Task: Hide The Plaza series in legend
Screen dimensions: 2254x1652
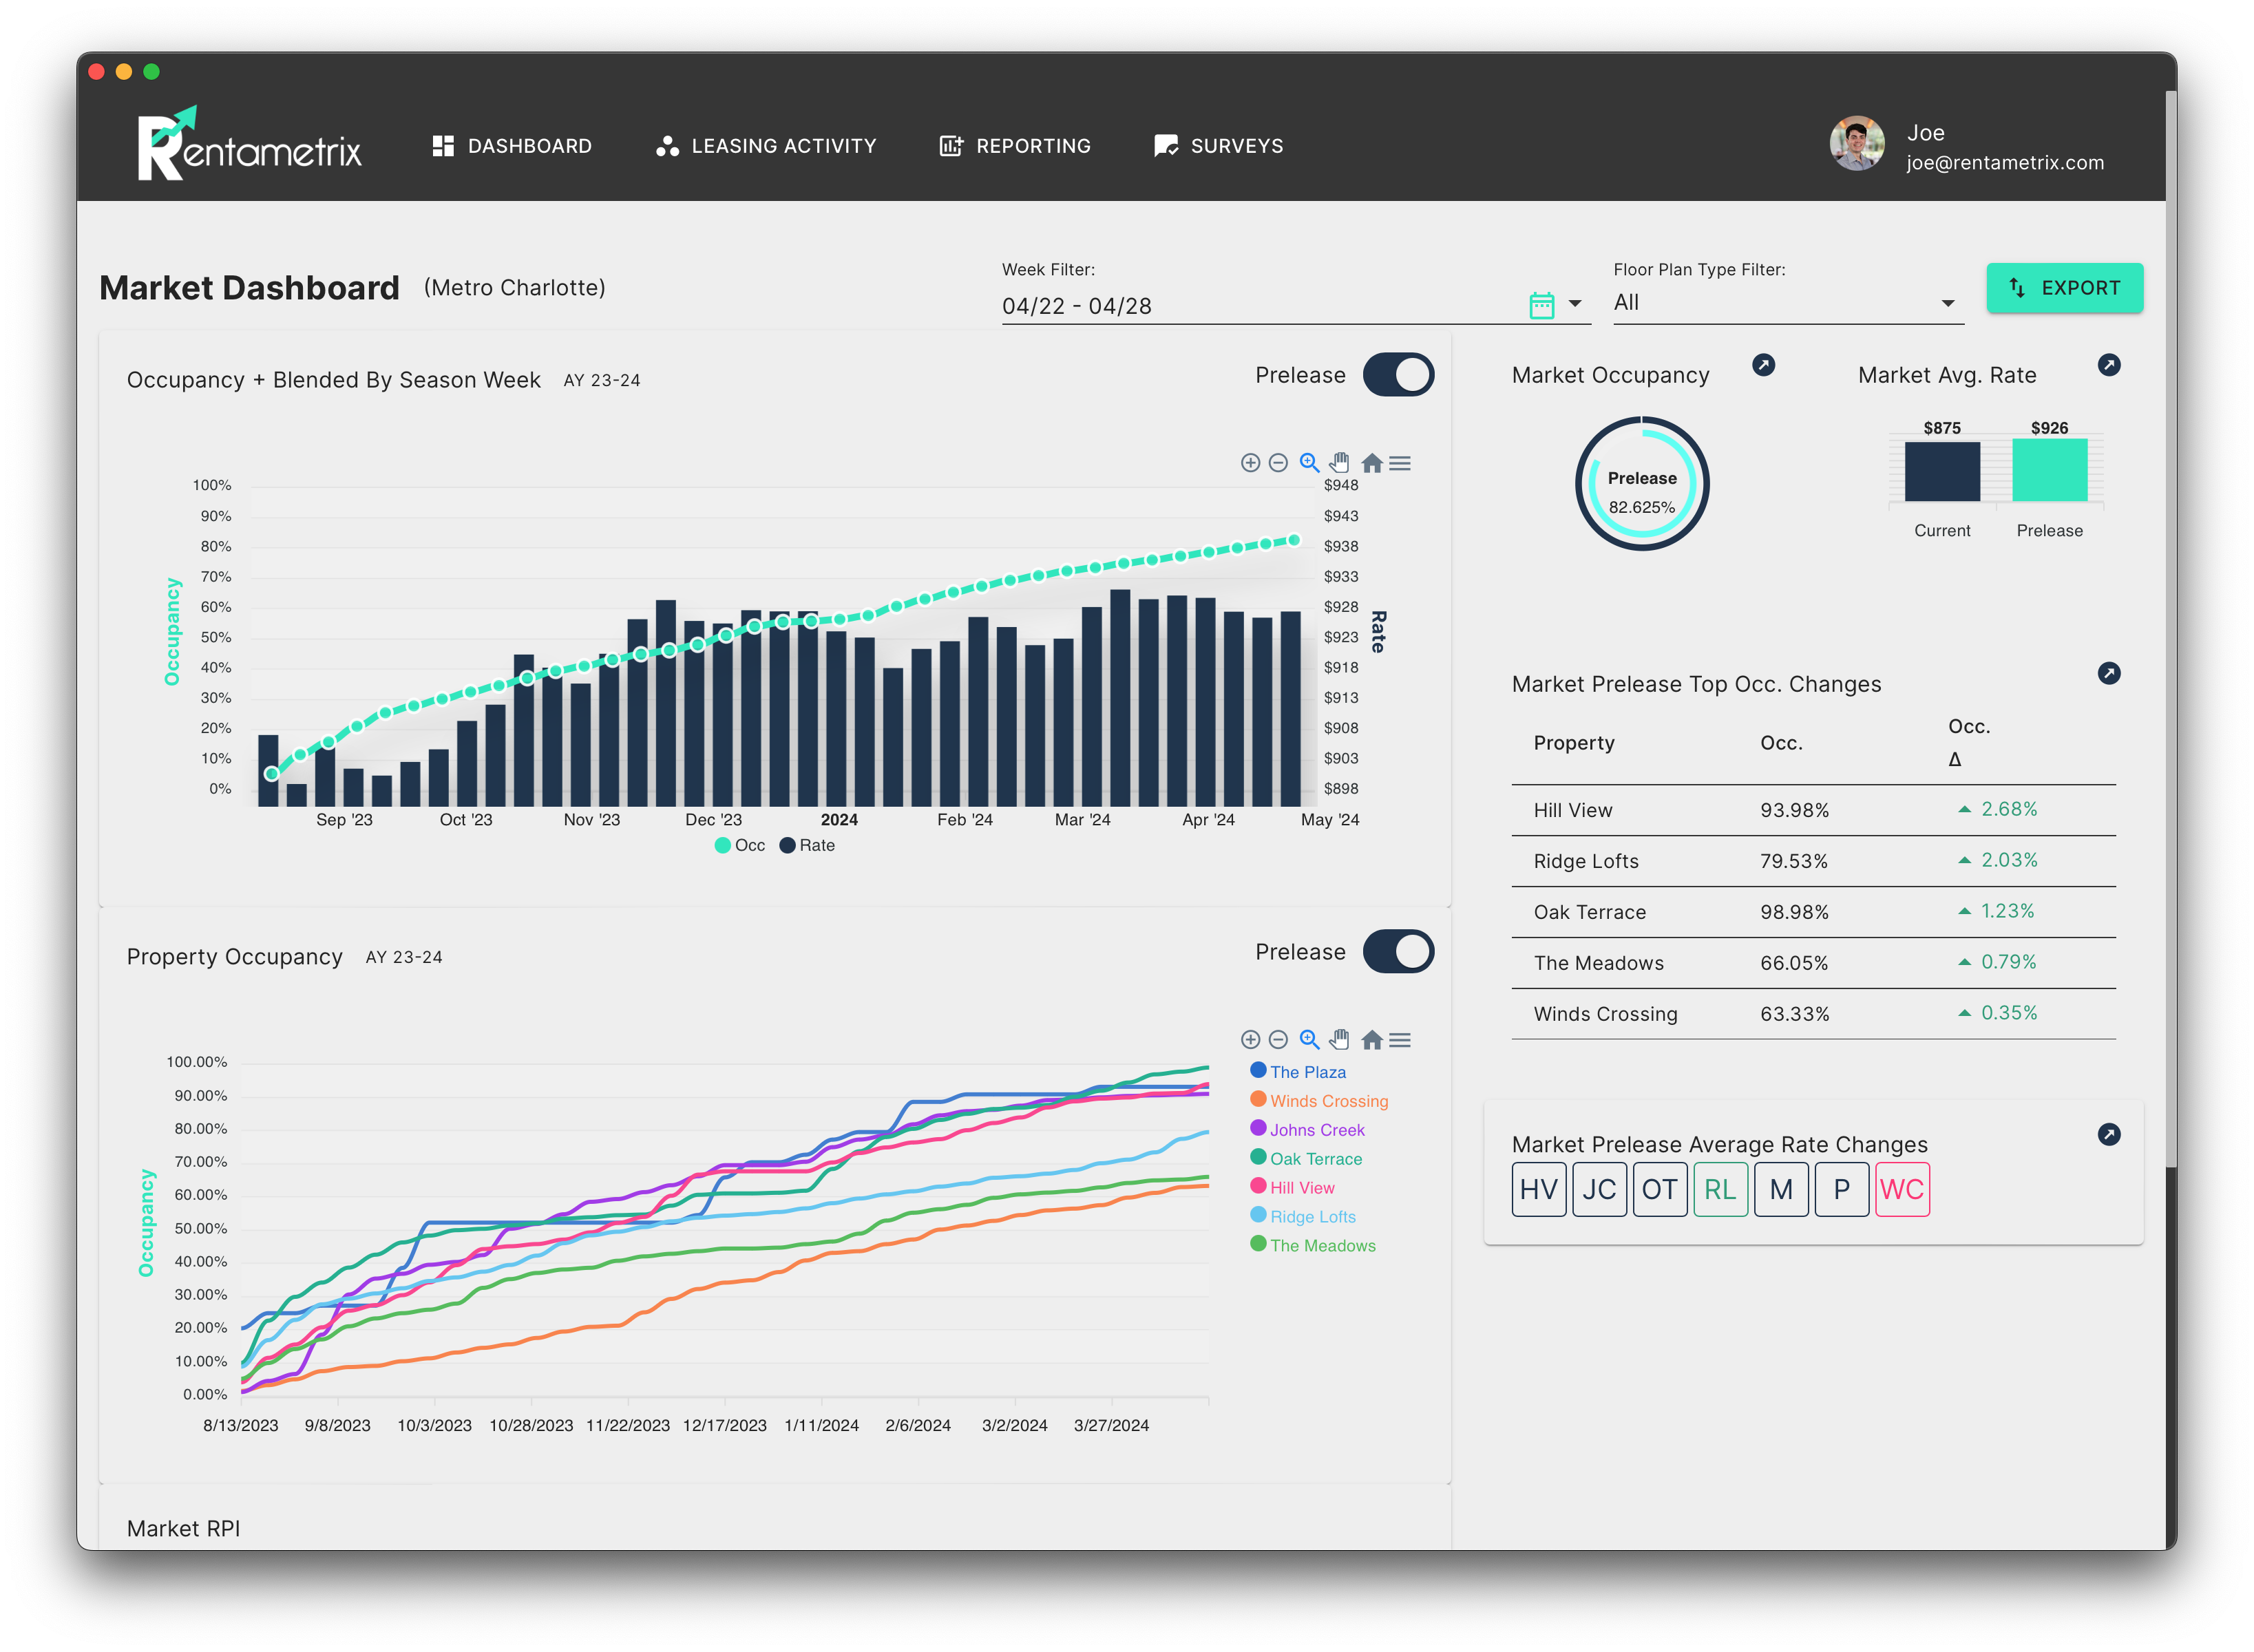Action: click(x=1307, y=1072)
